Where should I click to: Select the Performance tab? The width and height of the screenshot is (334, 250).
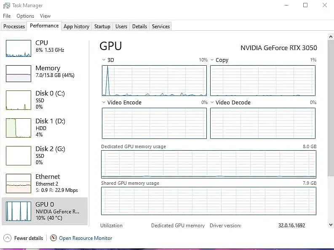(x=44, y=26)
